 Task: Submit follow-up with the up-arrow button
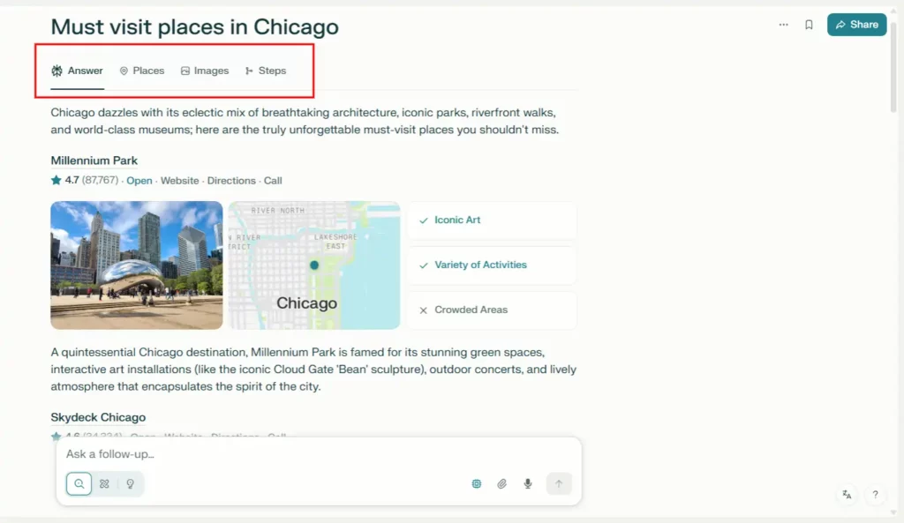point(559,484)
